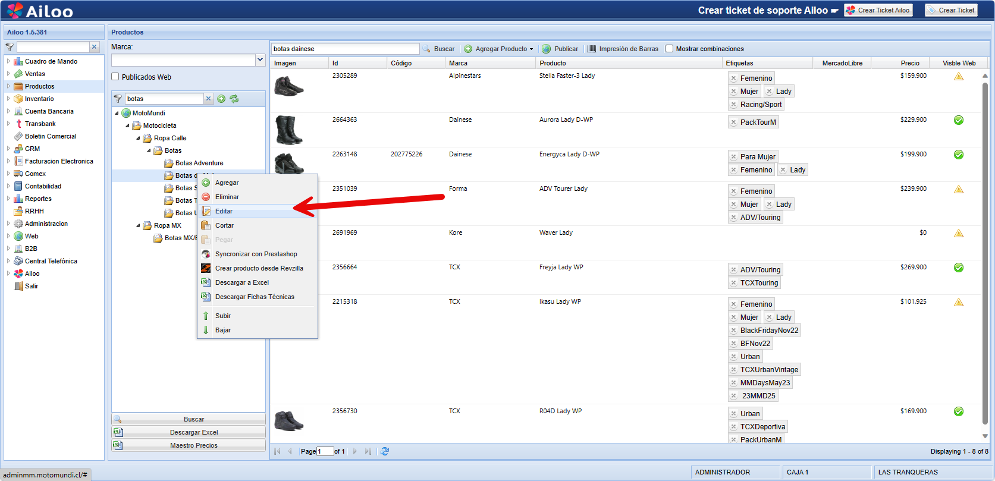The height and width of the screenshot is (481, 995).
Task: Click Buscar next to product search field
Action: pyautogui.click(x=438, y=49)
